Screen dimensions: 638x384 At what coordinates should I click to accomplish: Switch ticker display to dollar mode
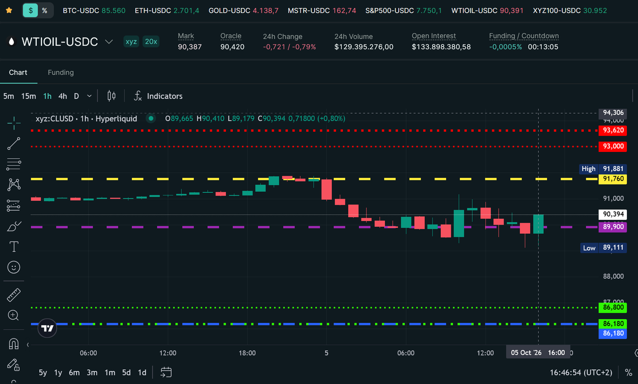pos(31,10)
